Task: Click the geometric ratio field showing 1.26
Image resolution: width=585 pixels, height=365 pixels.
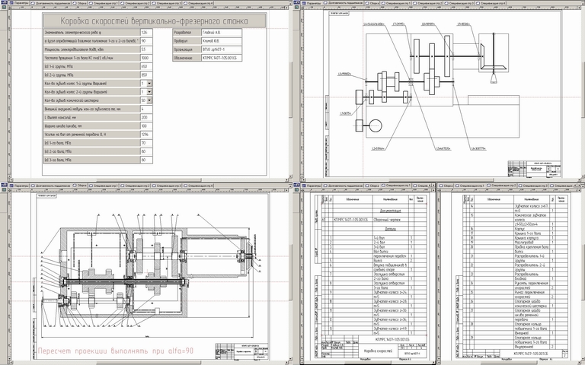Action: [x=146, y=33]
